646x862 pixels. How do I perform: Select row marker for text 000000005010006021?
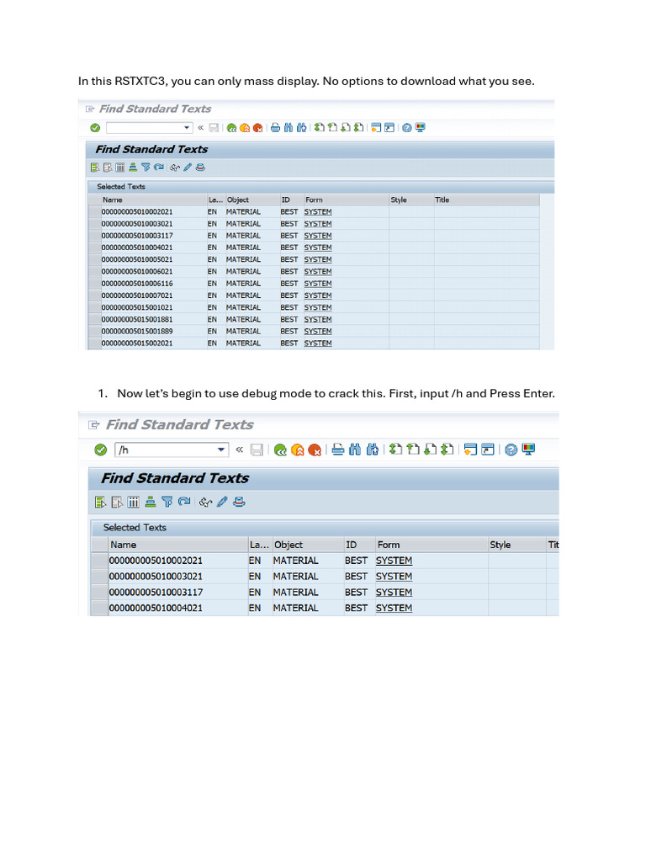pos(94,272)
